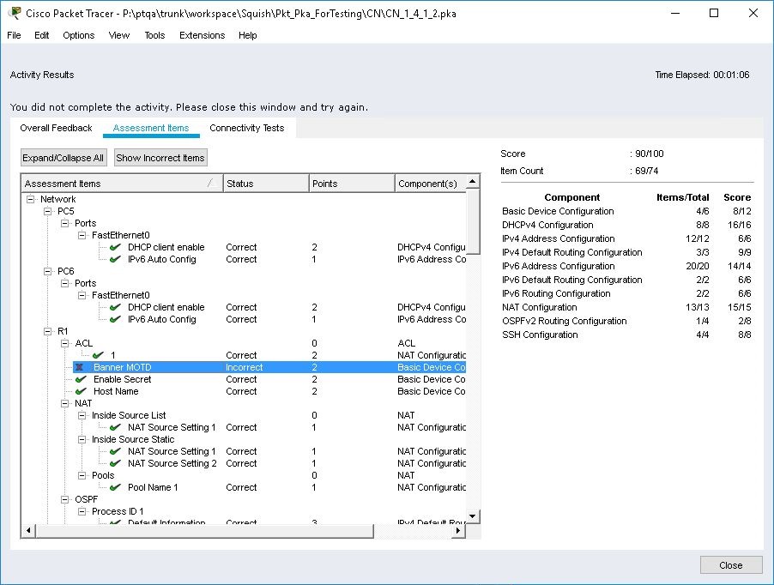The height and width of the screenshot is (585, 774).
Task: Click the 'IPv6 Address Configuration' summary row
Action: click(x=626, y=266)
